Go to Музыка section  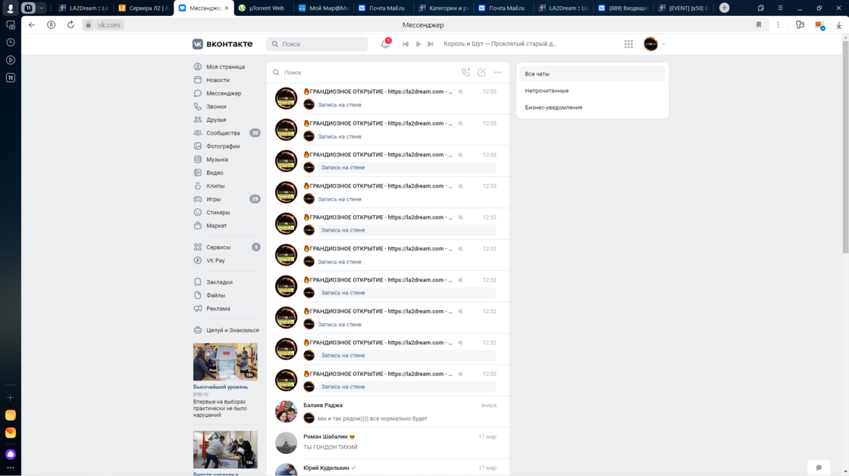pyautogui.click(x=217, y=160)
